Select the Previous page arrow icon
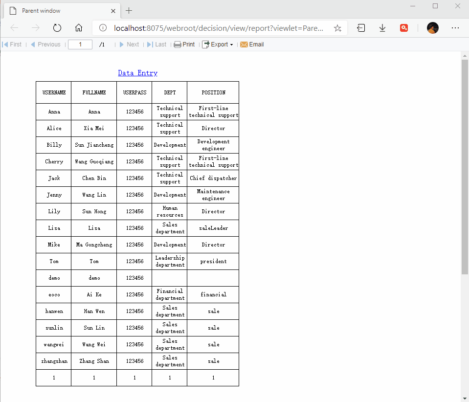 click(x=32, y=44)
